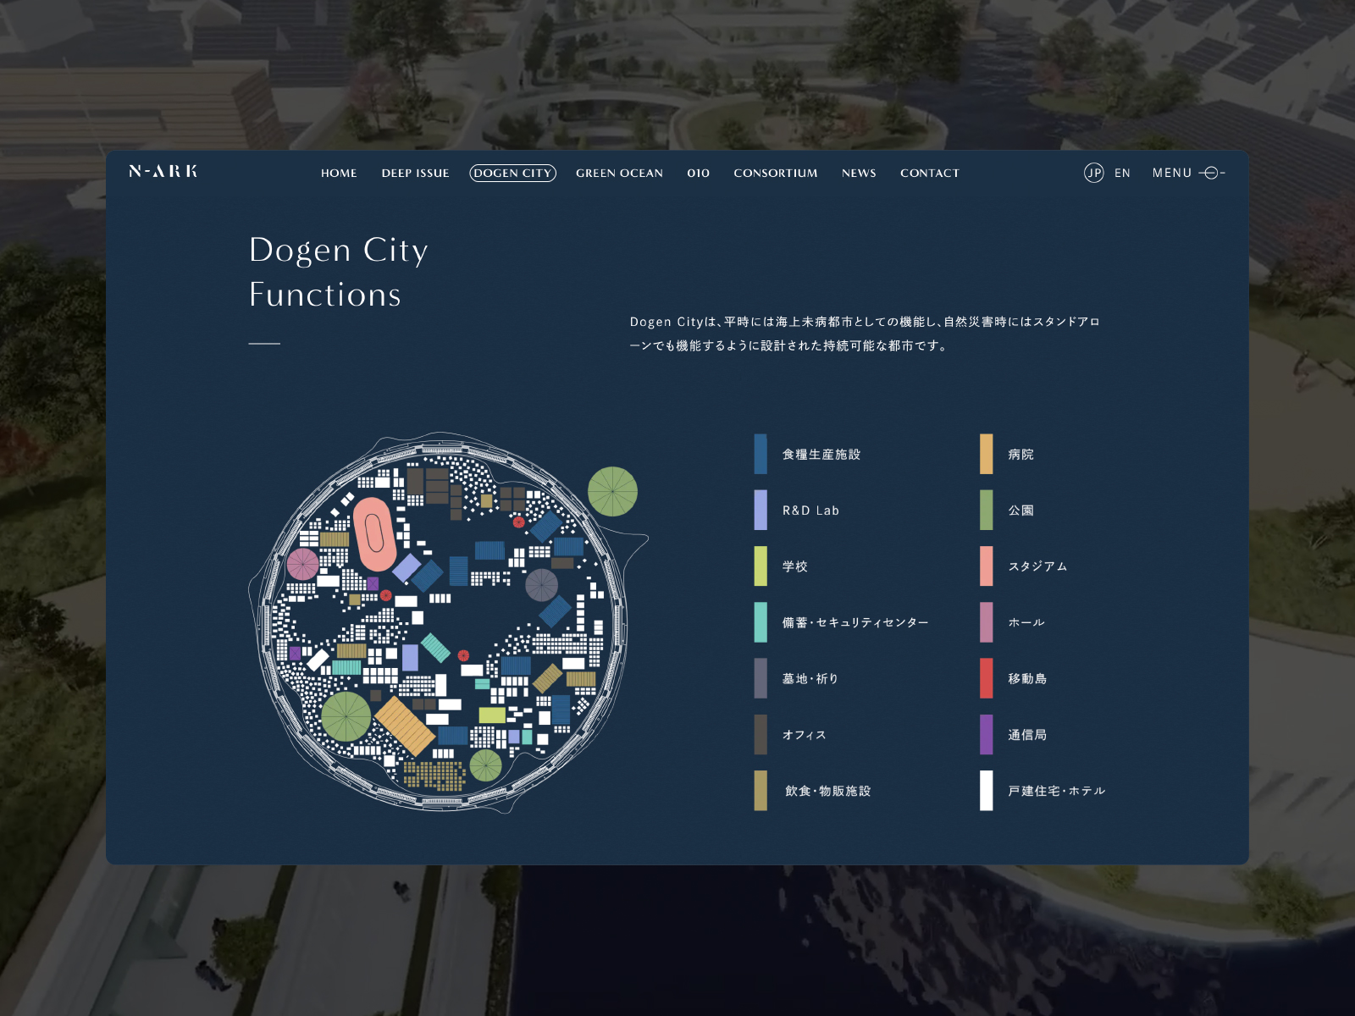Select the R&D Lab legend label
This screenshot has height=1016, width=1355.
click(810, 511)
